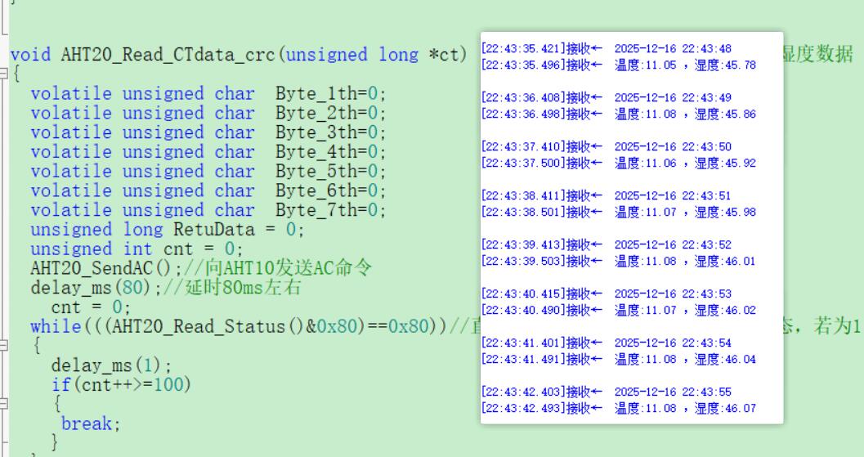864x457 pixels.
Task: Click the unsigned long RetuData = 0 line
Action: [168, 230]
